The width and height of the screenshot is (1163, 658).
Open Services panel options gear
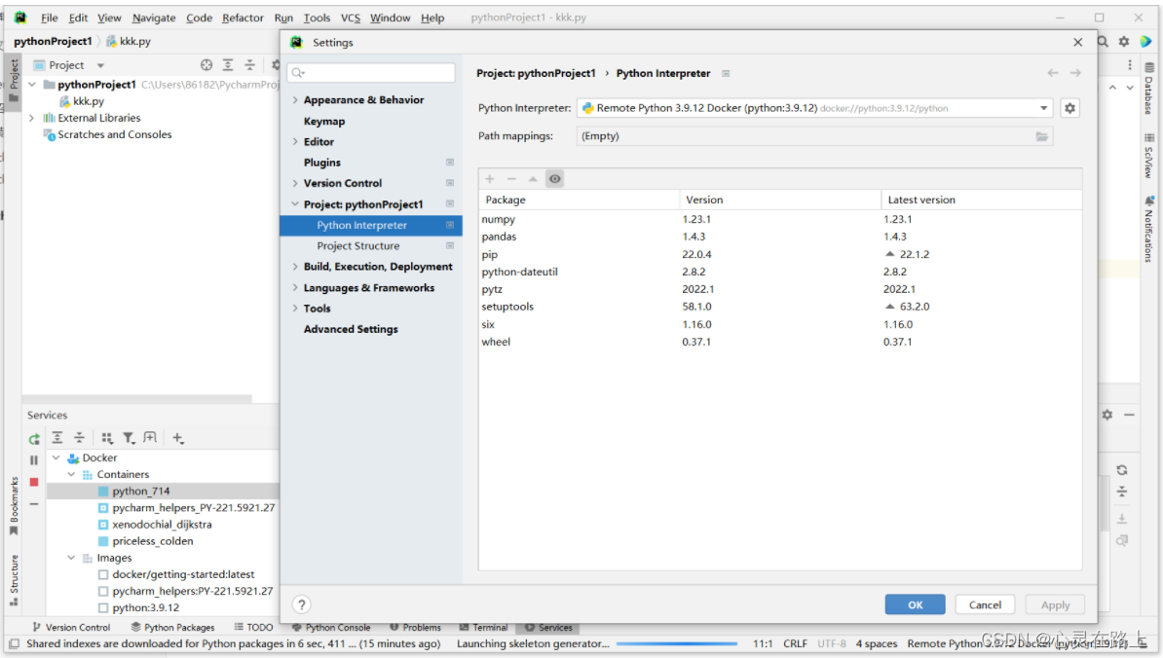point(1107,415)
